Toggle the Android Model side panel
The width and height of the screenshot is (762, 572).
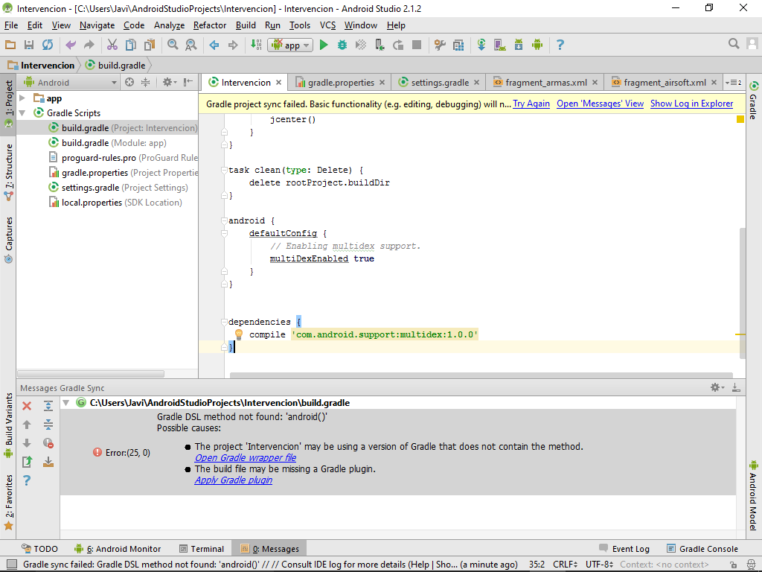pyautogui.click(x=753, y=495)
